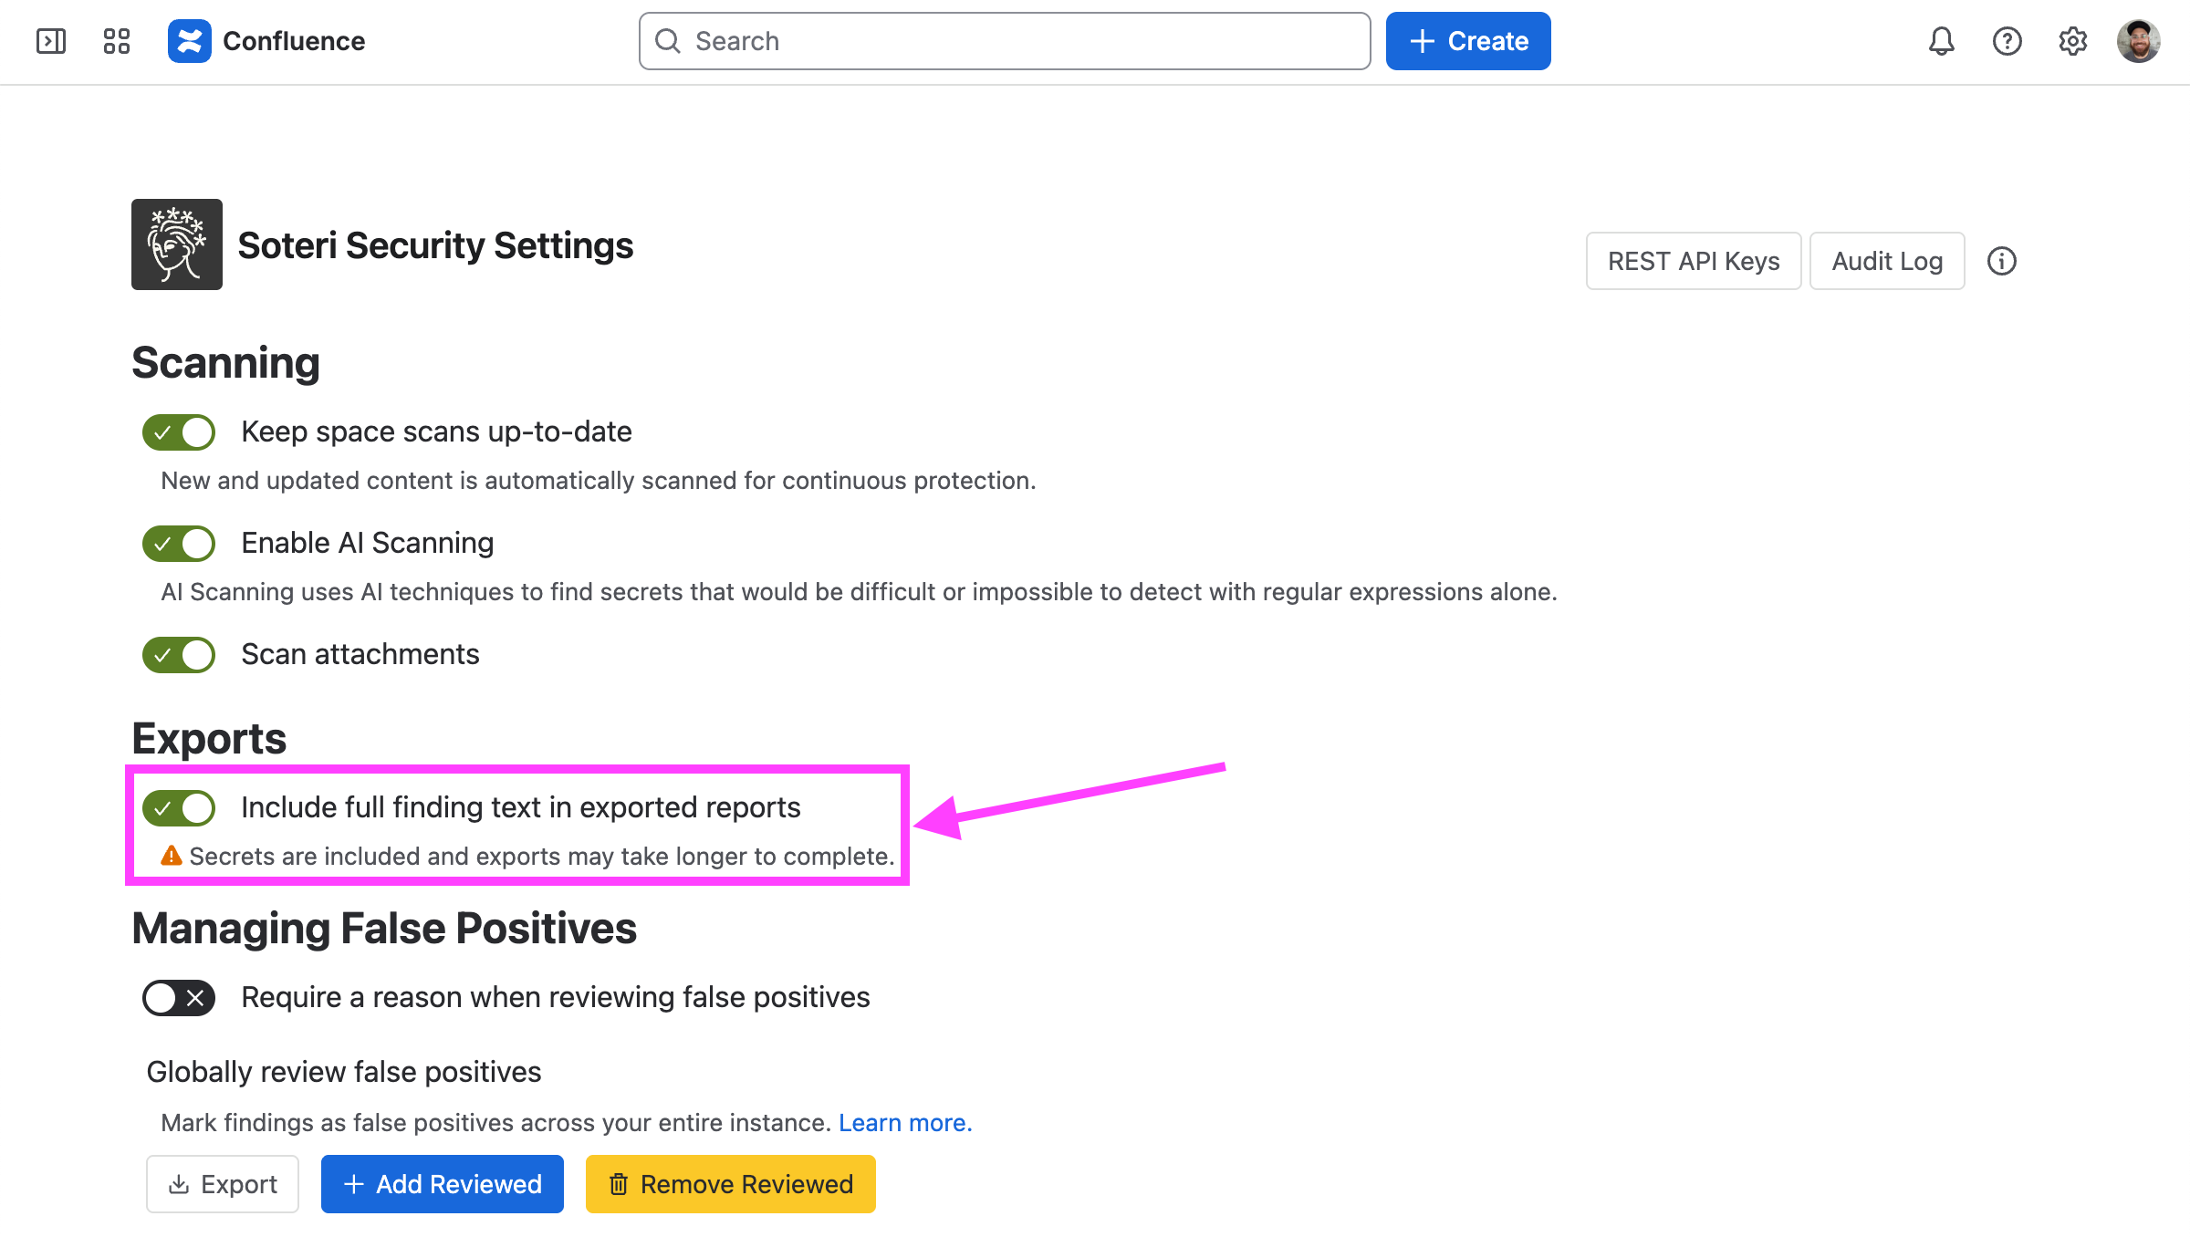Click Add Reviewed button
Viewport: 2190px width, 1237px height.
[x=443, y=1184]
